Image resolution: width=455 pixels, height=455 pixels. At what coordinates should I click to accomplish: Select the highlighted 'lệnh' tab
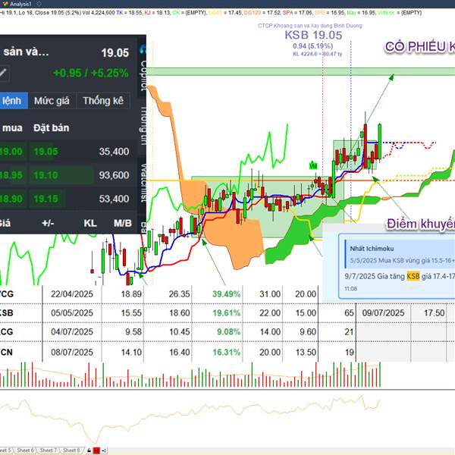coord(13,101)
